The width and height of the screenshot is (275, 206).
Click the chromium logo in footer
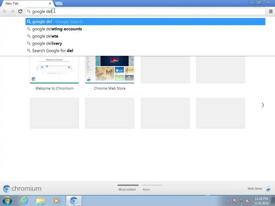(22, 189)
